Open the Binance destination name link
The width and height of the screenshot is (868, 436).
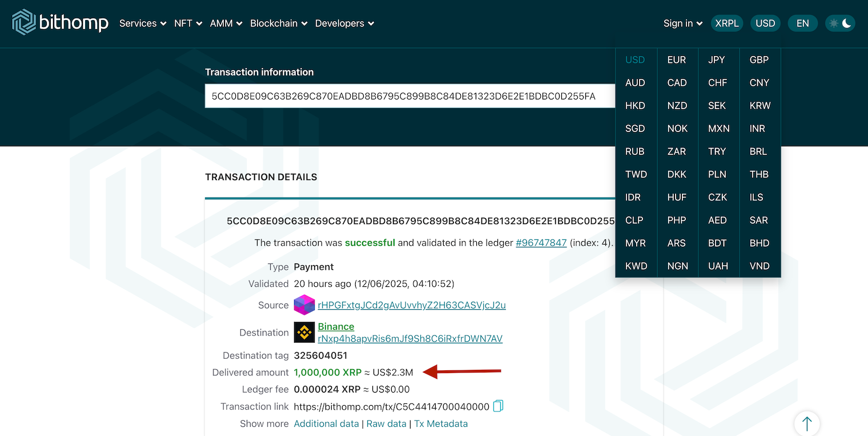point(336,327)
